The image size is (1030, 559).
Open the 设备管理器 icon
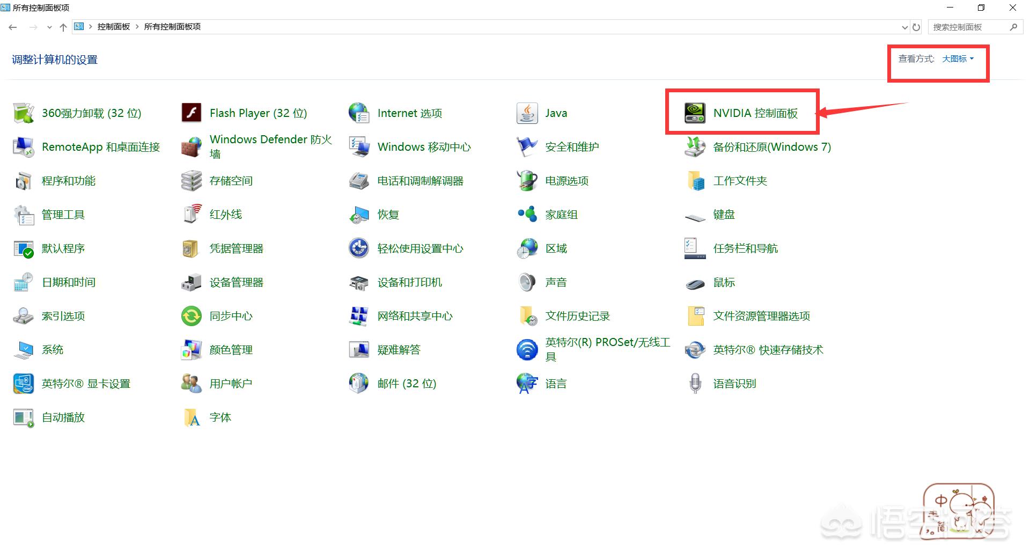click(x=191, y=282)
